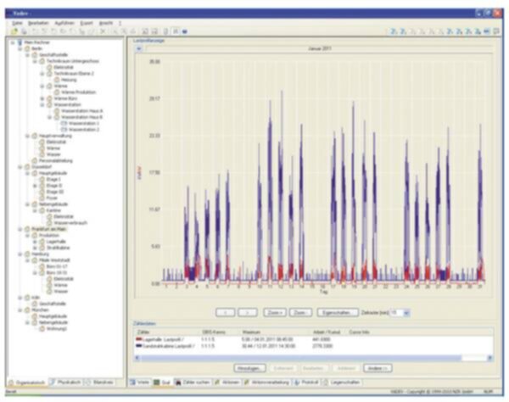Click the Graf tab's chart icon
The width and height of the screenshot is (509, 402).
point(157,382)
